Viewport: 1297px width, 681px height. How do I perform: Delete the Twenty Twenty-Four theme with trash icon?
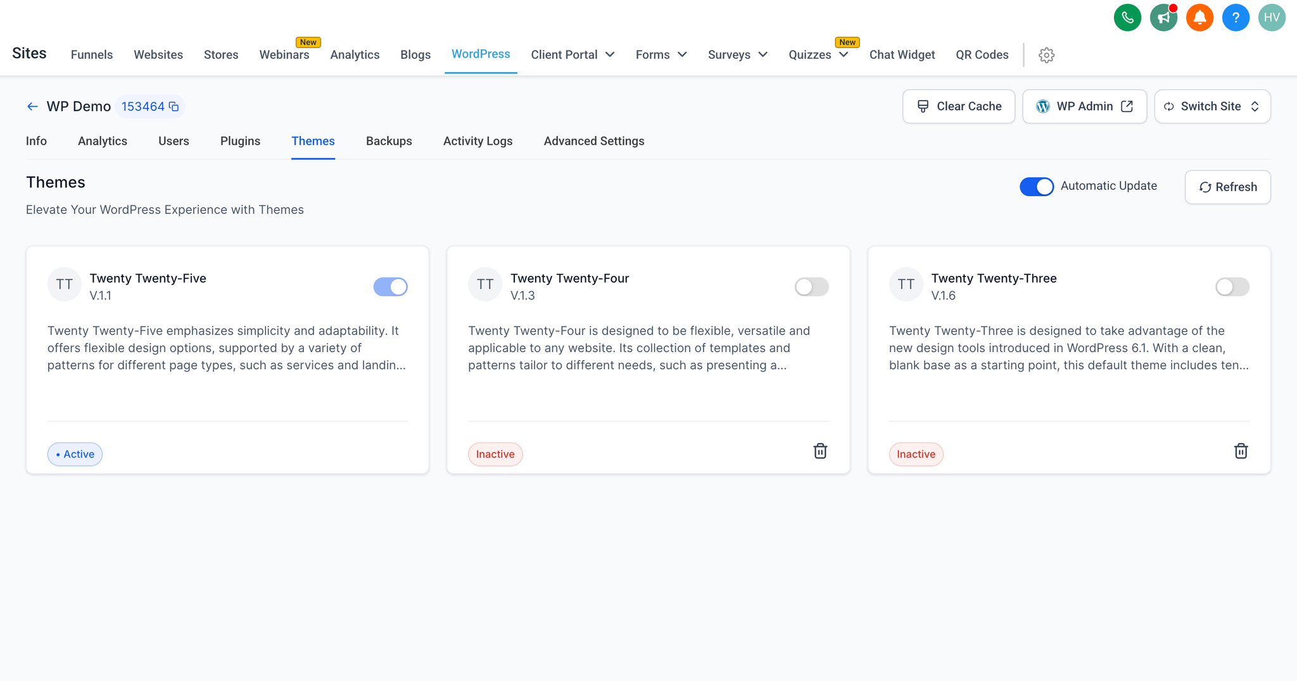click(820, 451)
